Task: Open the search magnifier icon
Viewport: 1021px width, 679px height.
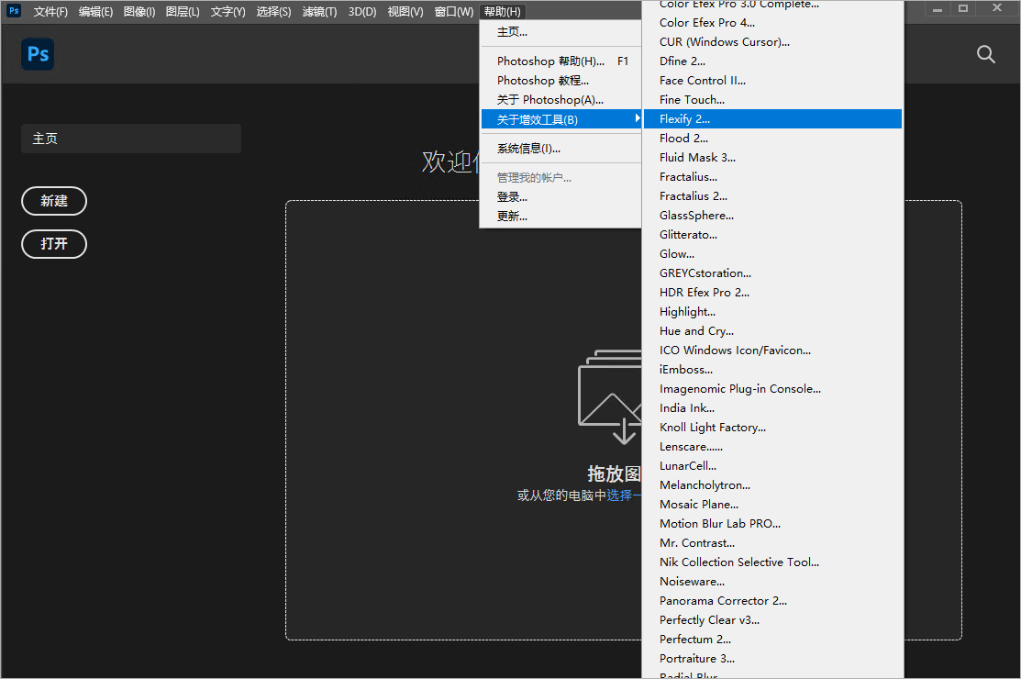Action: (x=986, y=54)
